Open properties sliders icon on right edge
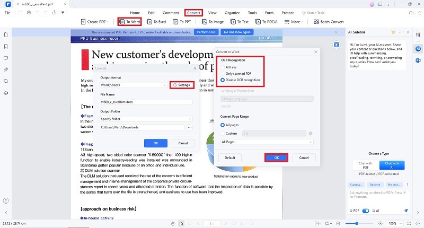The width and height of the screenshot is (424, 228). pos(418,34)
